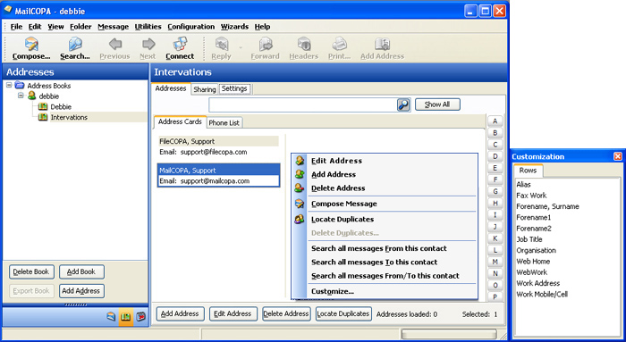The height and width of the screenshot is (342, 626).
Task: Click the bottom bar Locate Duplicates button
Action: (x=343, y=314)
